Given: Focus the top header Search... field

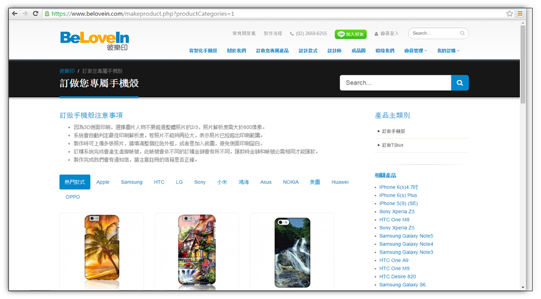Looking at the screenshot, I should click(438, 33).
